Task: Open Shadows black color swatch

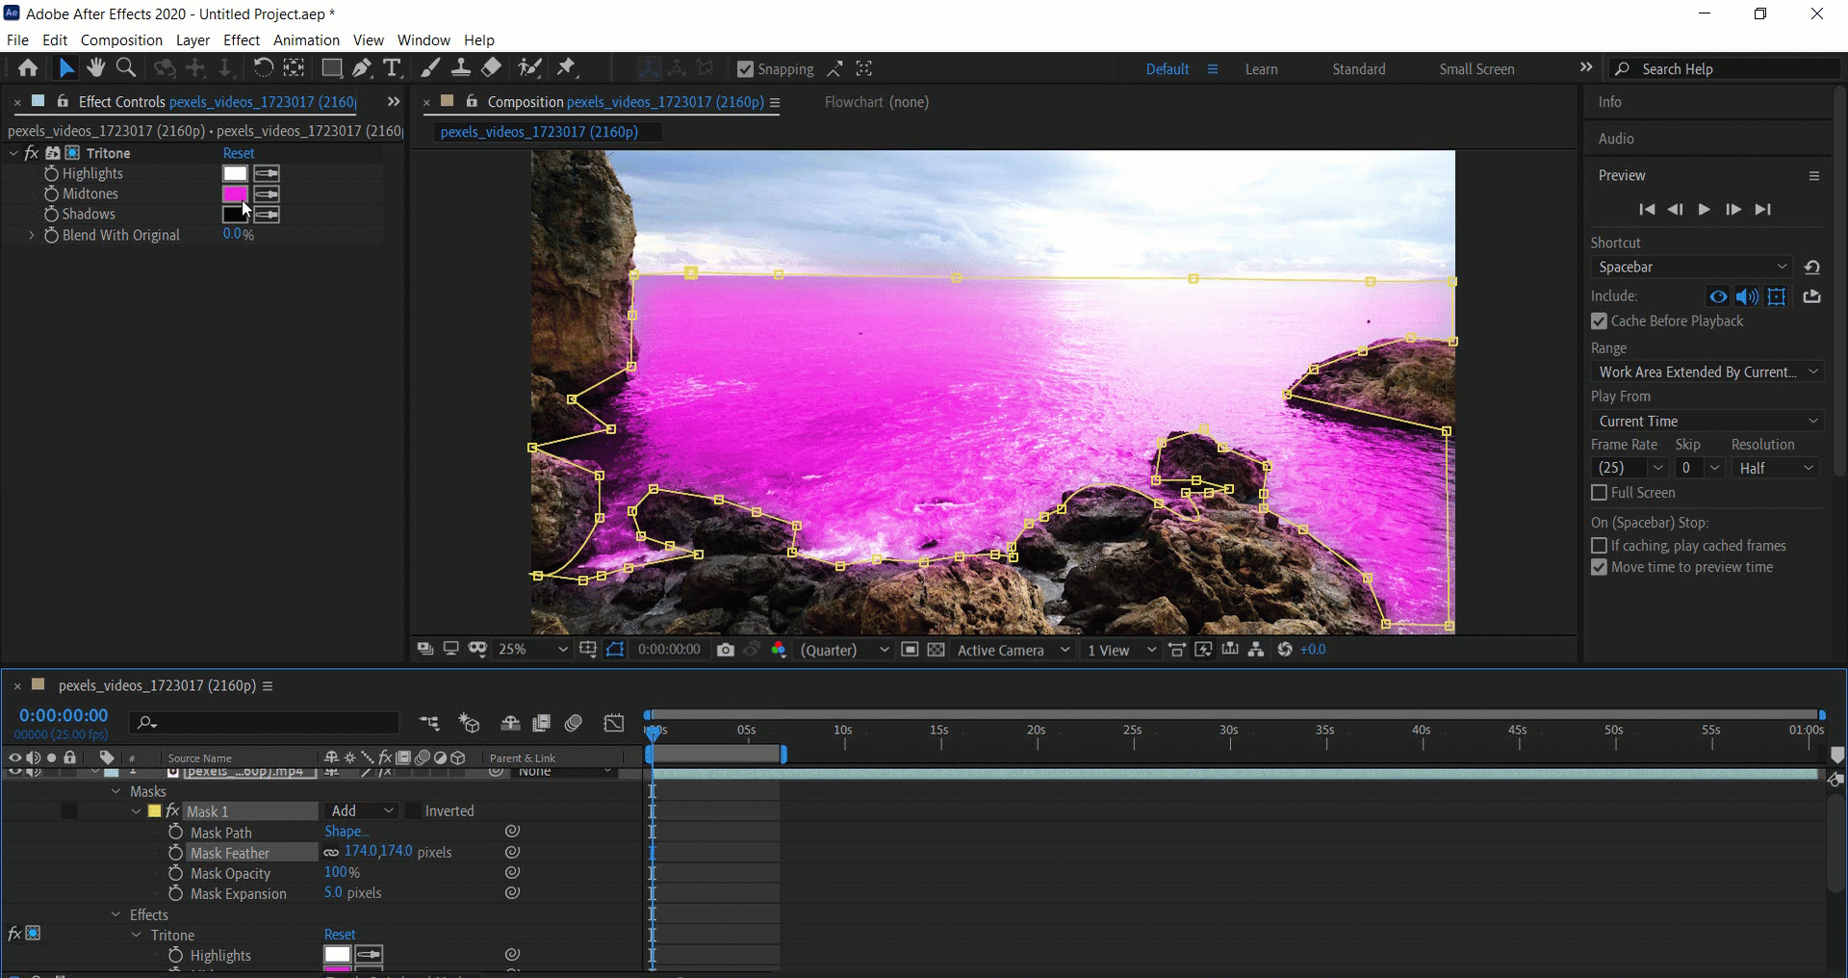Action: (235, 215)
